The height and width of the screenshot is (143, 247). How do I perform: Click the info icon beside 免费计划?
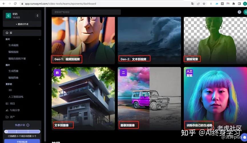[x=28, y=125]
